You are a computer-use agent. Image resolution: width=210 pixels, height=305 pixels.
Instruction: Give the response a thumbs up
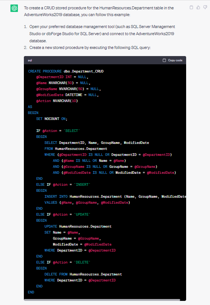[198, 7]
